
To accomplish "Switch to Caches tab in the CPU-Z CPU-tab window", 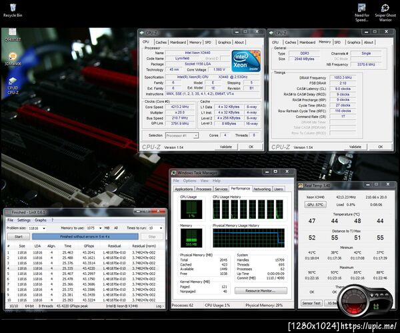I will click(161, 43).
